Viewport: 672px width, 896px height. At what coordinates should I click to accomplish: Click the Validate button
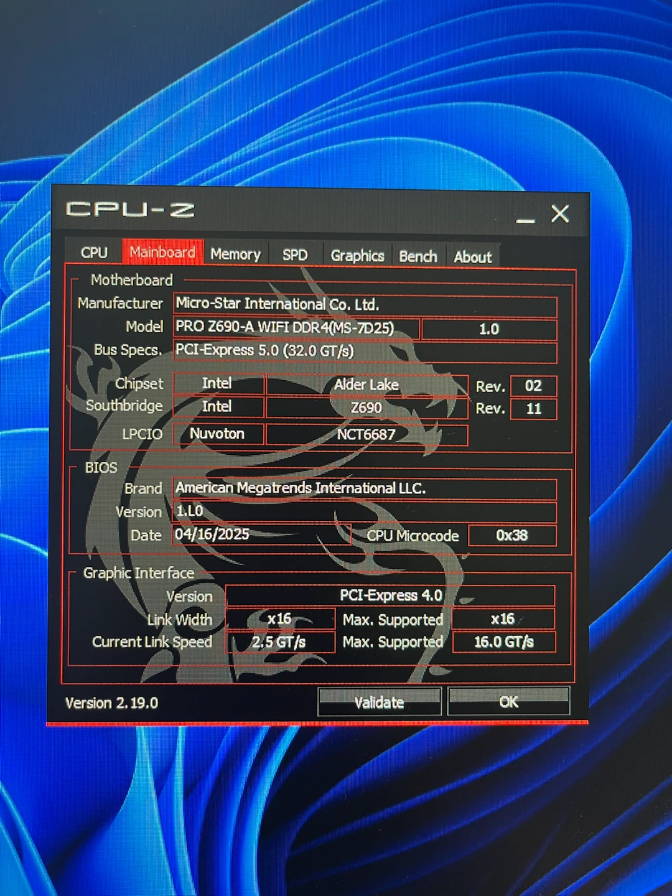click(380, 702)
